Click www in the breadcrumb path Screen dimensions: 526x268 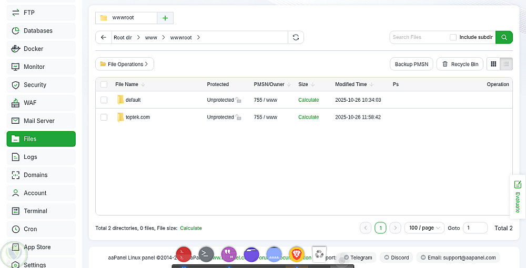pyautogui.click(x=151, y=37)
